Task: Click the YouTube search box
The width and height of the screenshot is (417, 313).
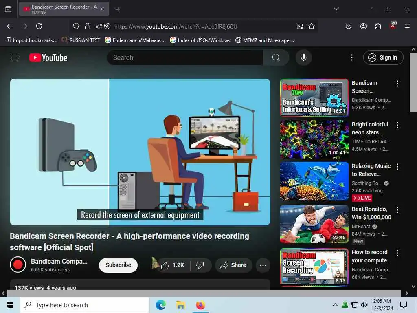Action: point(185,57)
